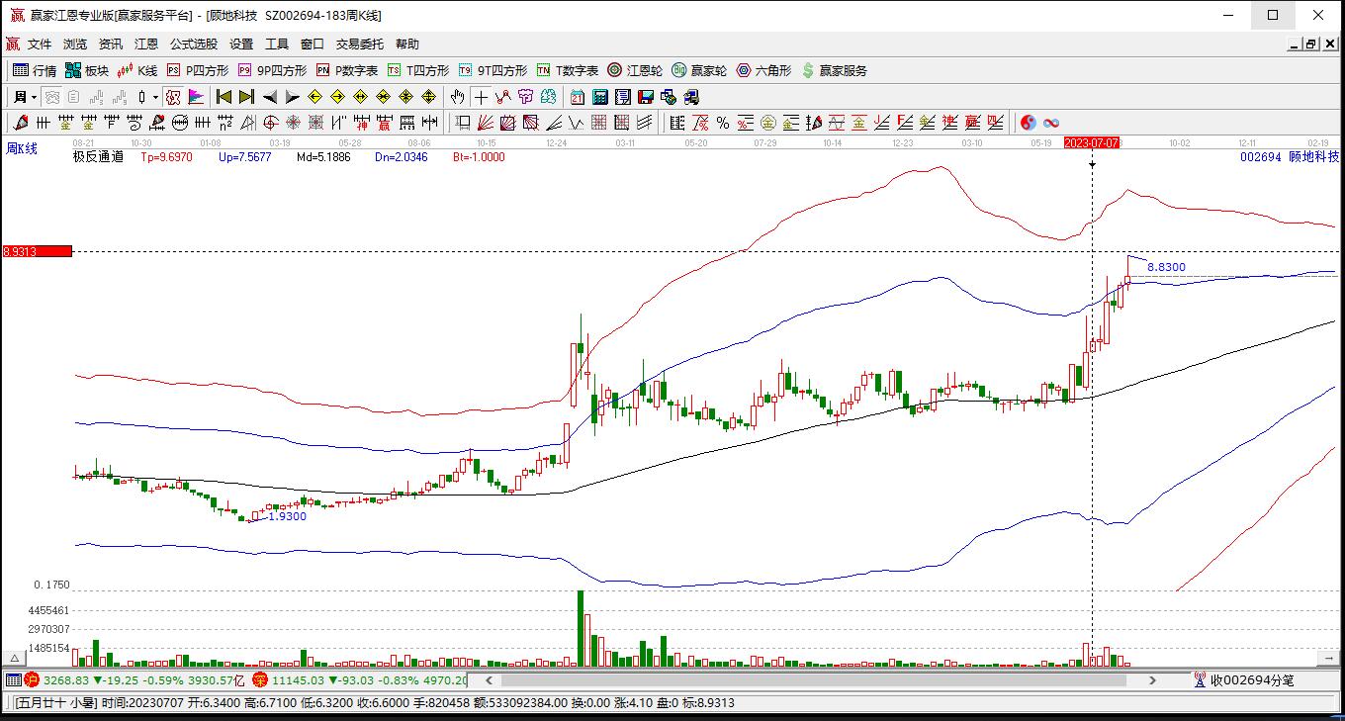Step to next with black right arrow
The image size is (1345, 721).
(292, 97)
